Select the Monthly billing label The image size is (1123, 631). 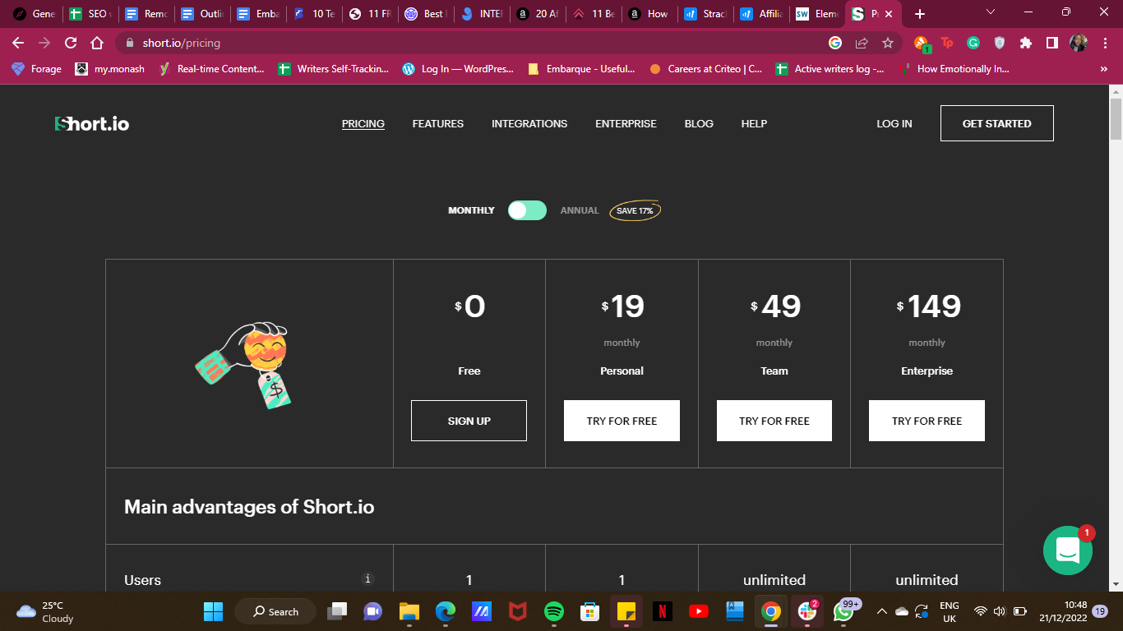[471, 210]
